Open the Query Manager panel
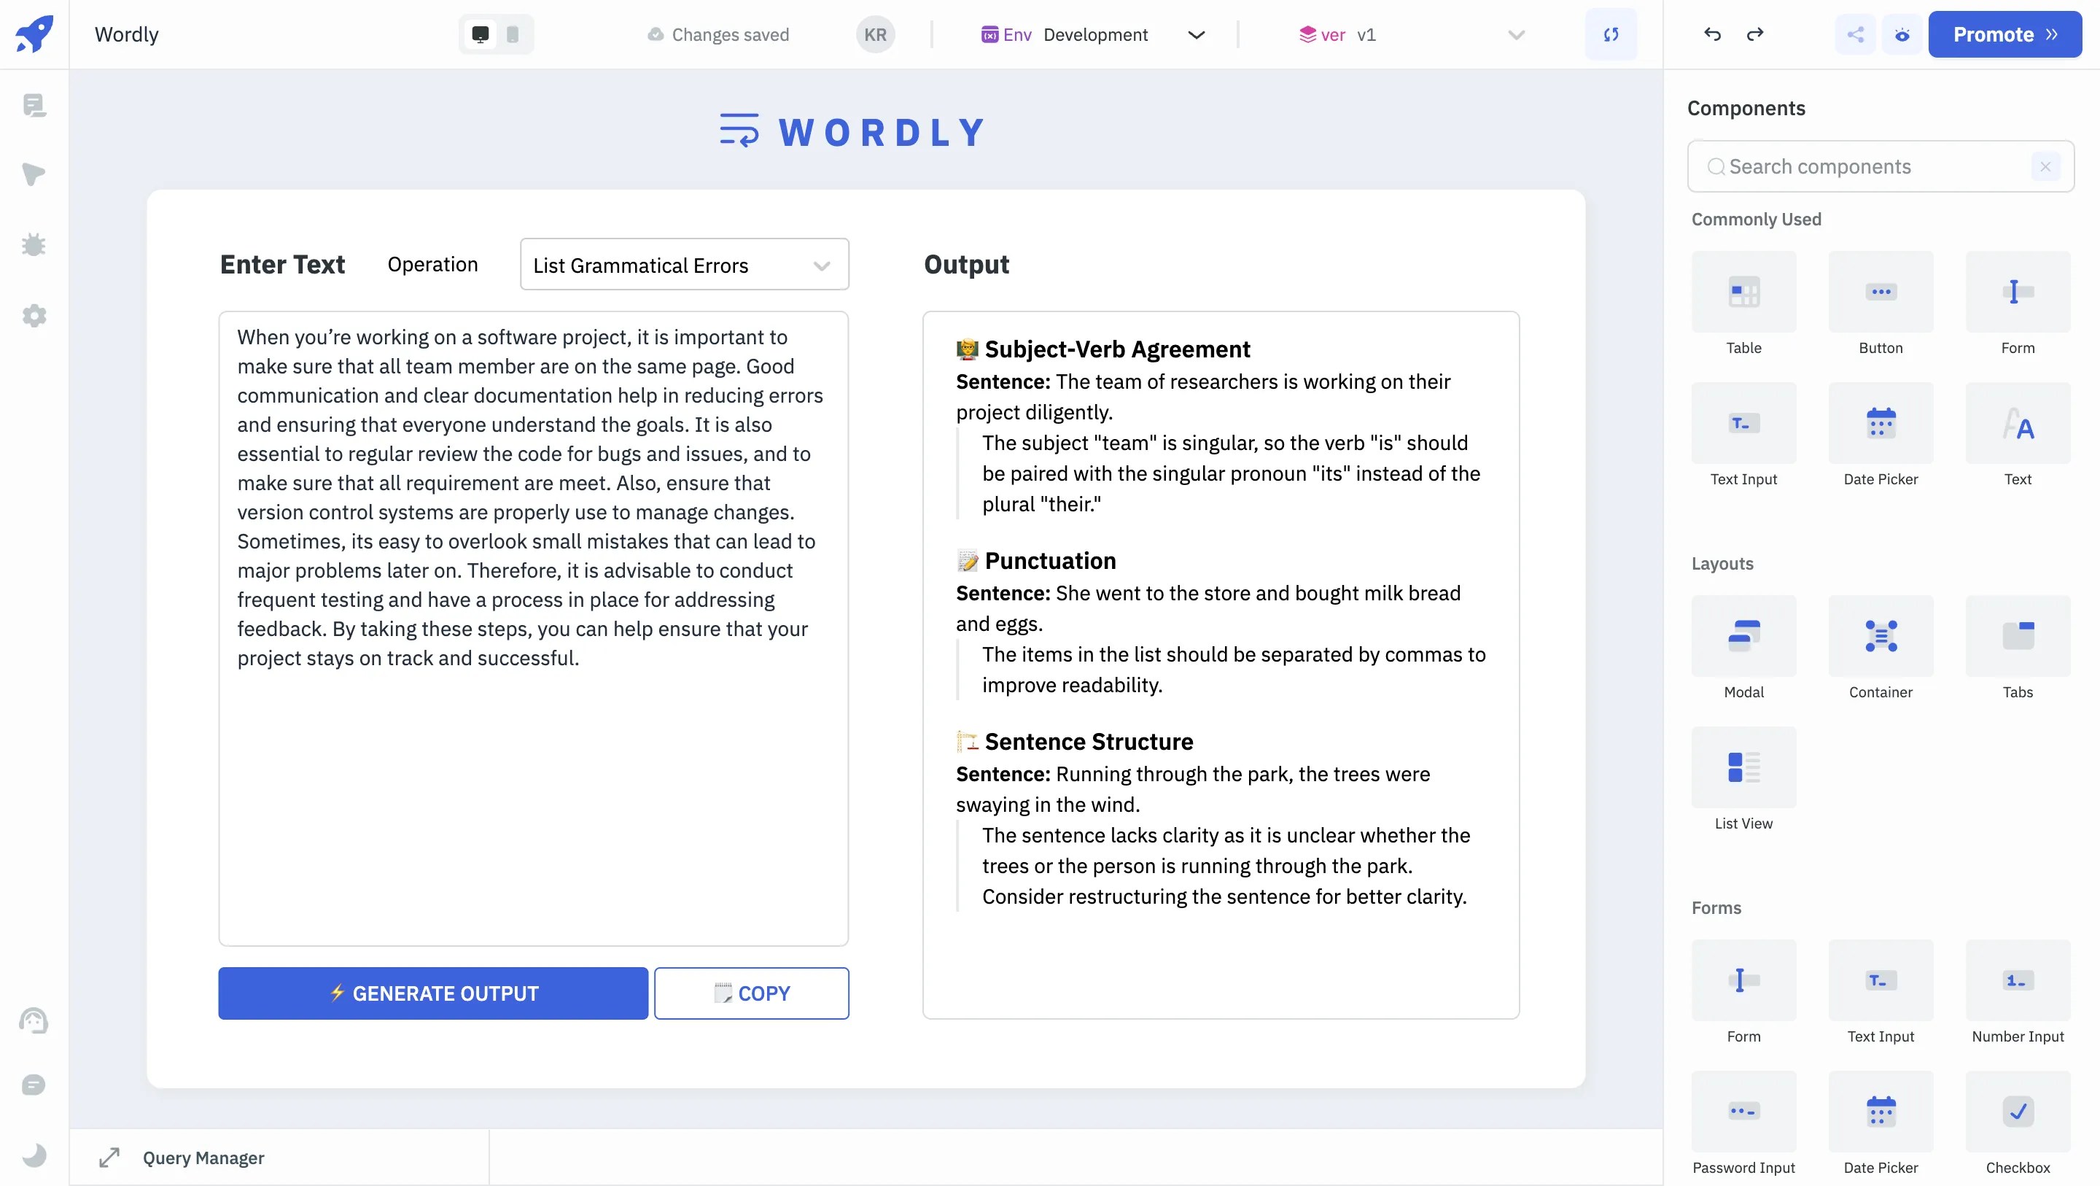This screenshot has width=2100, height=1186. pos(203,1158)
